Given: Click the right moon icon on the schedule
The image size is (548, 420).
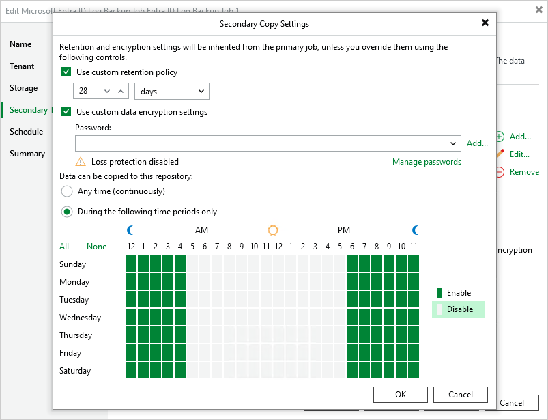Looking at the screenshot, I should click(x=416, y=230).
